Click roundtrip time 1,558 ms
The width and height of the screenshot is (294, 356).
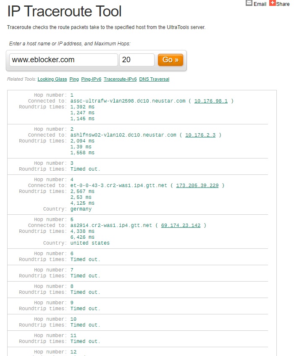[x=82, y=153]
